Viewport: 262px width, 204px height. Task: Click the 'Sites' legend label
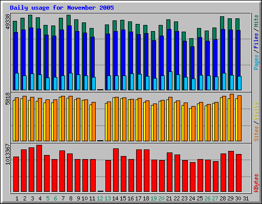[256, 134]
